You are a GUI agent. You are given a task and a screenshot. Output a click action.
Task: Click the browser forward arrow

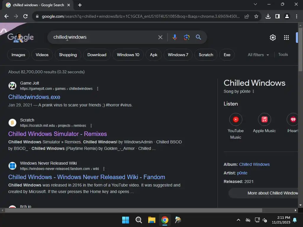(x=16, y=17)
